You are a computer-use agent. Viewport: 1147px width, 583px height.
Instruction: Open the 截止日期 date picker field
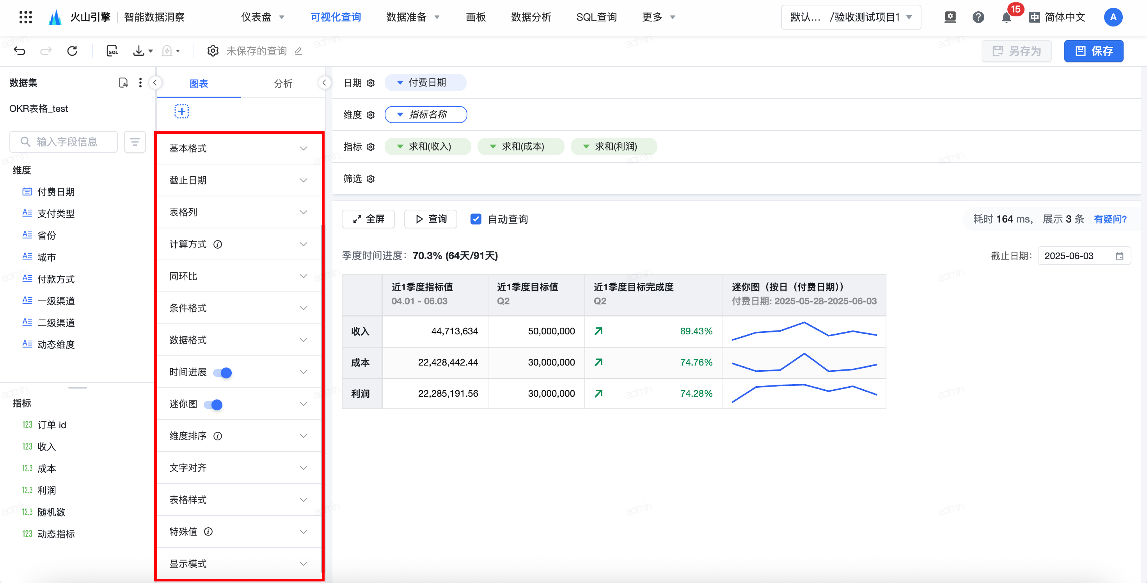1084,256
